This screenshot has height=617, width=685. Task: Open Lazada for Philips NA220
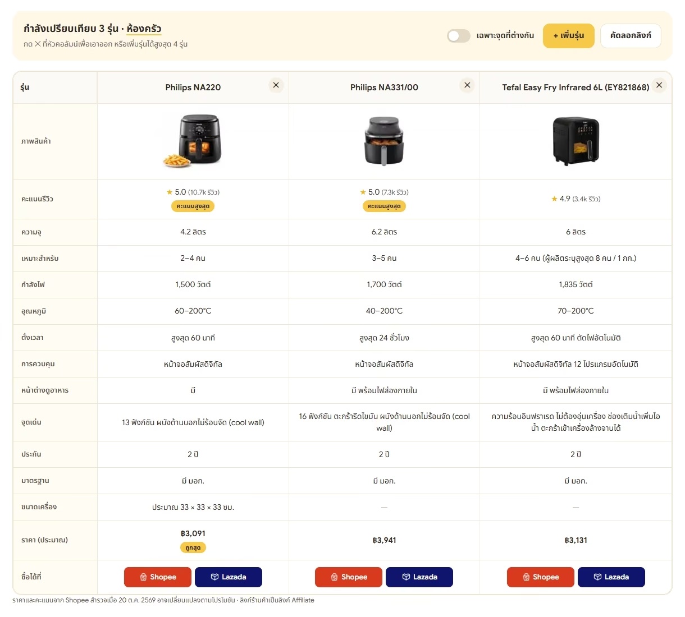229,577
